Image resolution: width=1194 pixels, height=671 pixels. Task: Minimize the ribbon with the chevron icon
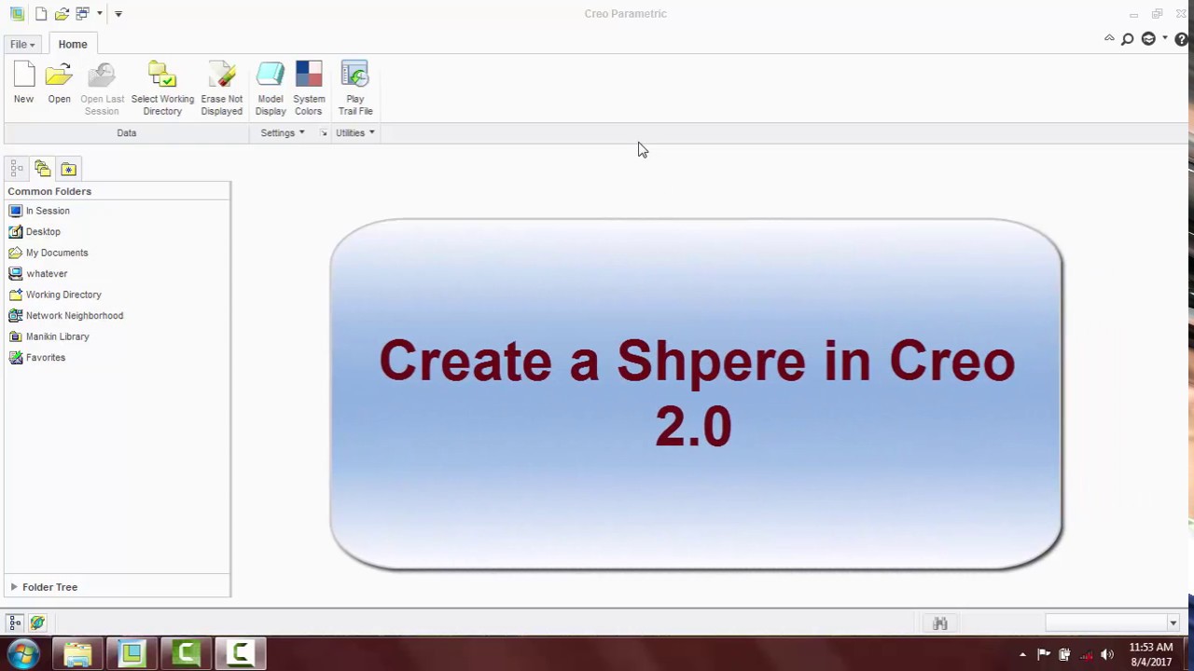(x=1109, y=38)
